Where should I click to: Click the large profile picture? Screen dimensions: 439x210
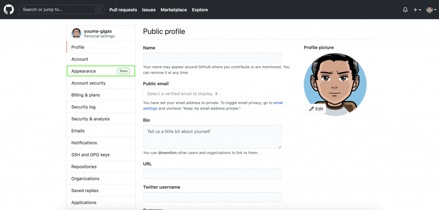(335, 84)
